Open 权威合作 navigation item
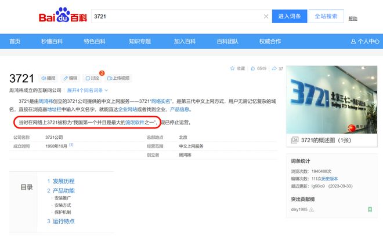383x236 pixels. point(270,42)
